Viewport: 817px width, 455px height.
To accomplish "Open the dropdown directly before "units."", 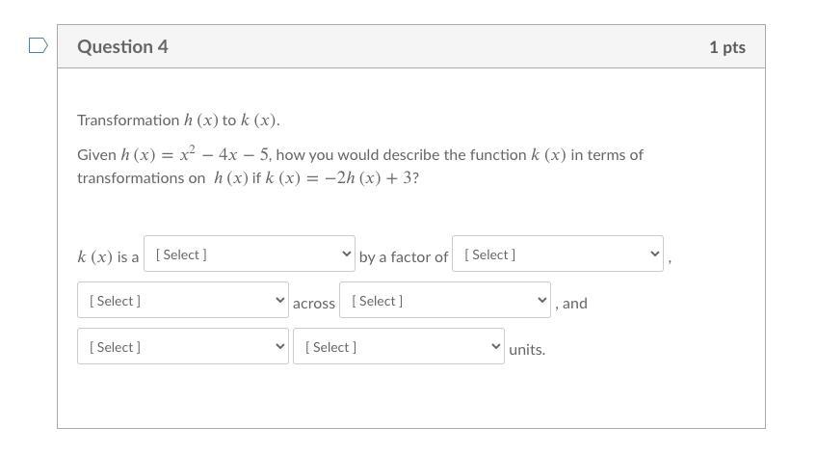I will 398,347.
